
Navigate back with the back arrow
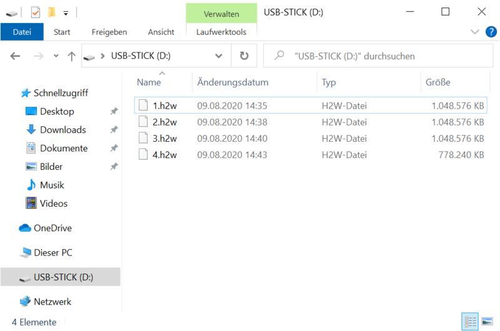pos(16,56)
